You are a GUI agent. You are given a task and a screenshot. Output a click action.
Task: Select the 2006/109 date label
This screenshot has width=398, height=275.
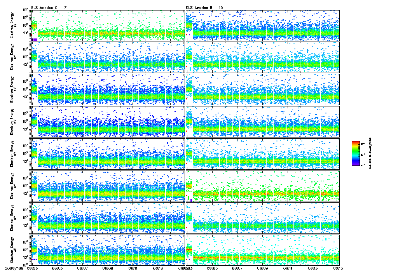14,268
